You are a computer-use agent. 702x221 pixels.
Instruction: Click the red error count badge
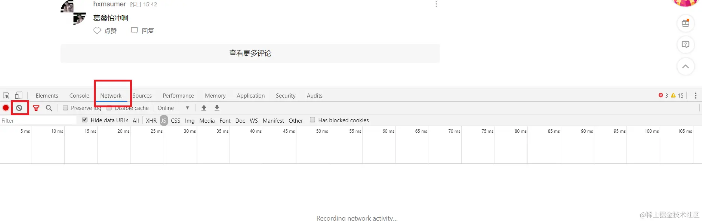click(x=663, y=95)
